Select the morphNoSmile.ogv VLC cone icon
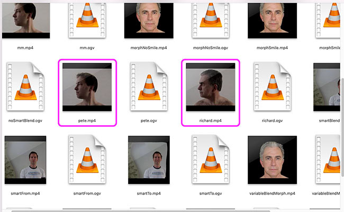344x212 pixels. tap(211, 20)
